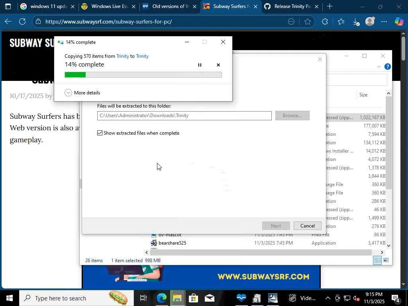Click the Explorer horizontal scrollbar thumb
408x306 pixels.
(261, 252)
